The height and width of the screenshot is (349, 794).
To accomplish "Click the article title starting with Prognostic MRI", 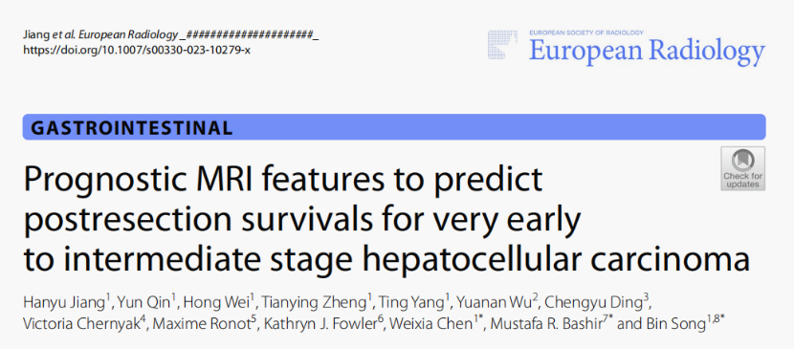I will [x=386, y=219].
